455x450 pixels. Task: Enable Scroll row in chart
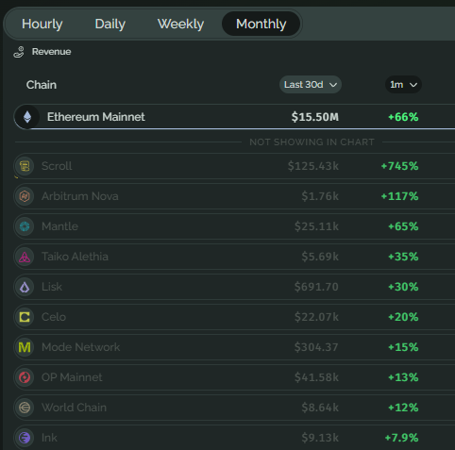[234, 166]
